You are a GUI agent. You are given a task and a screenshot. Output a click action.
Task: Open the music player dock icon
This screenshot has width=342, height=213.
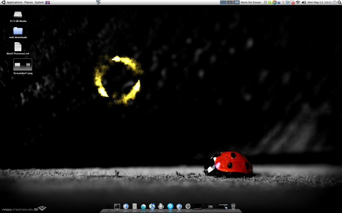click(x=152, y=207)
